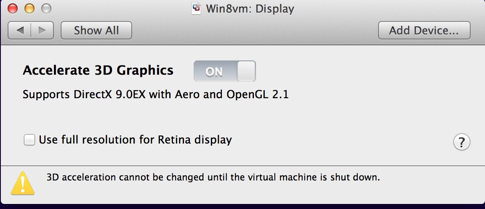
Task: Go forward using the right arrow button
Action: coord(42,30)
